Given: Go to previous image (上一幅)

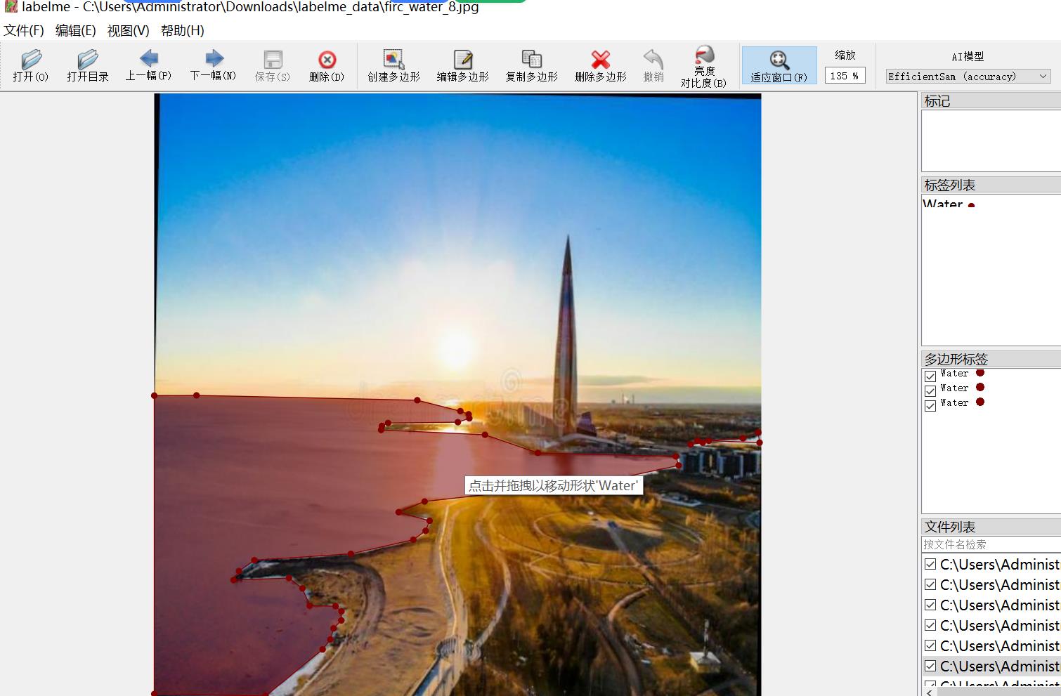Looking at the screenshot, I should point(148,66).
